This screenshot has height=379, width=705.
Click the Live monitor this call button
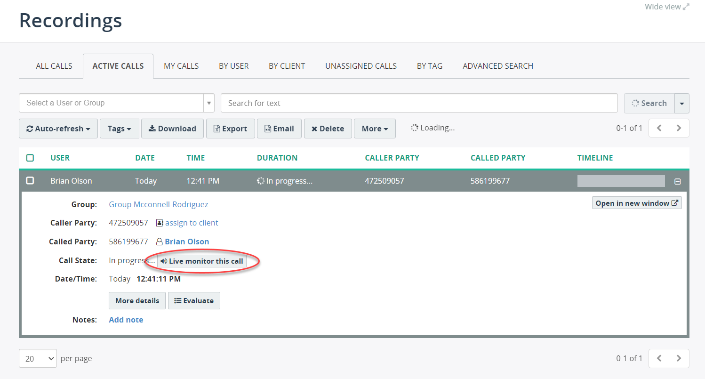pyautogui.click(x=201, y=261)
